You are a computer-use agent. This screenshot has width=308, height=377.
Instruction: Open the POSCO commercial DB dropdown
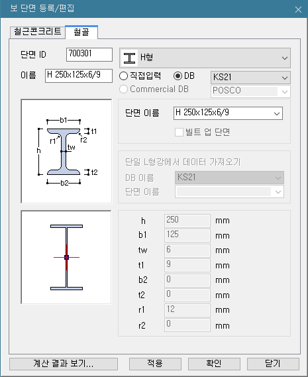click(x=250, y=91)
